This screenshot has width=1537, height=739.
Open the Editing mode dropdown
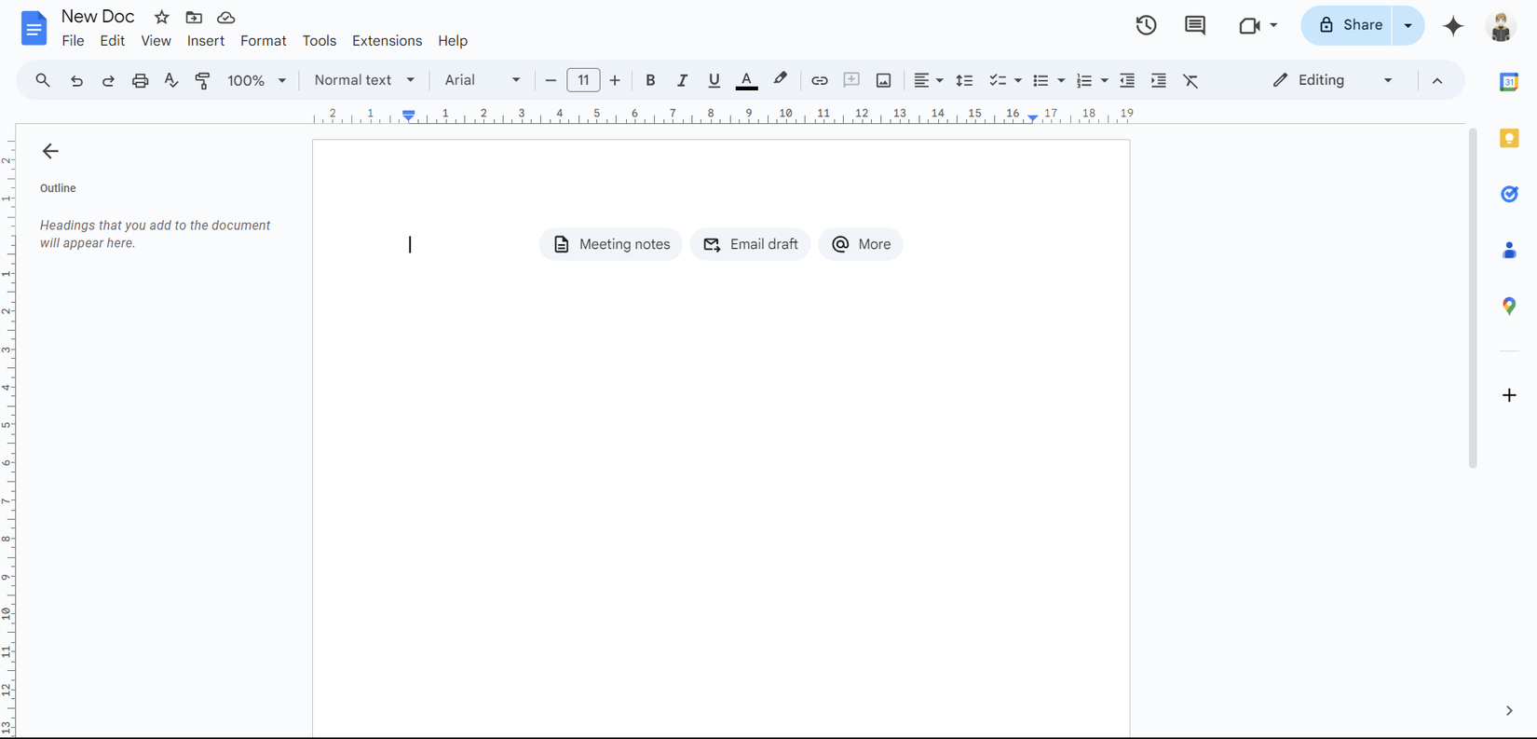pyautogui.click(x=1332, y=80)
